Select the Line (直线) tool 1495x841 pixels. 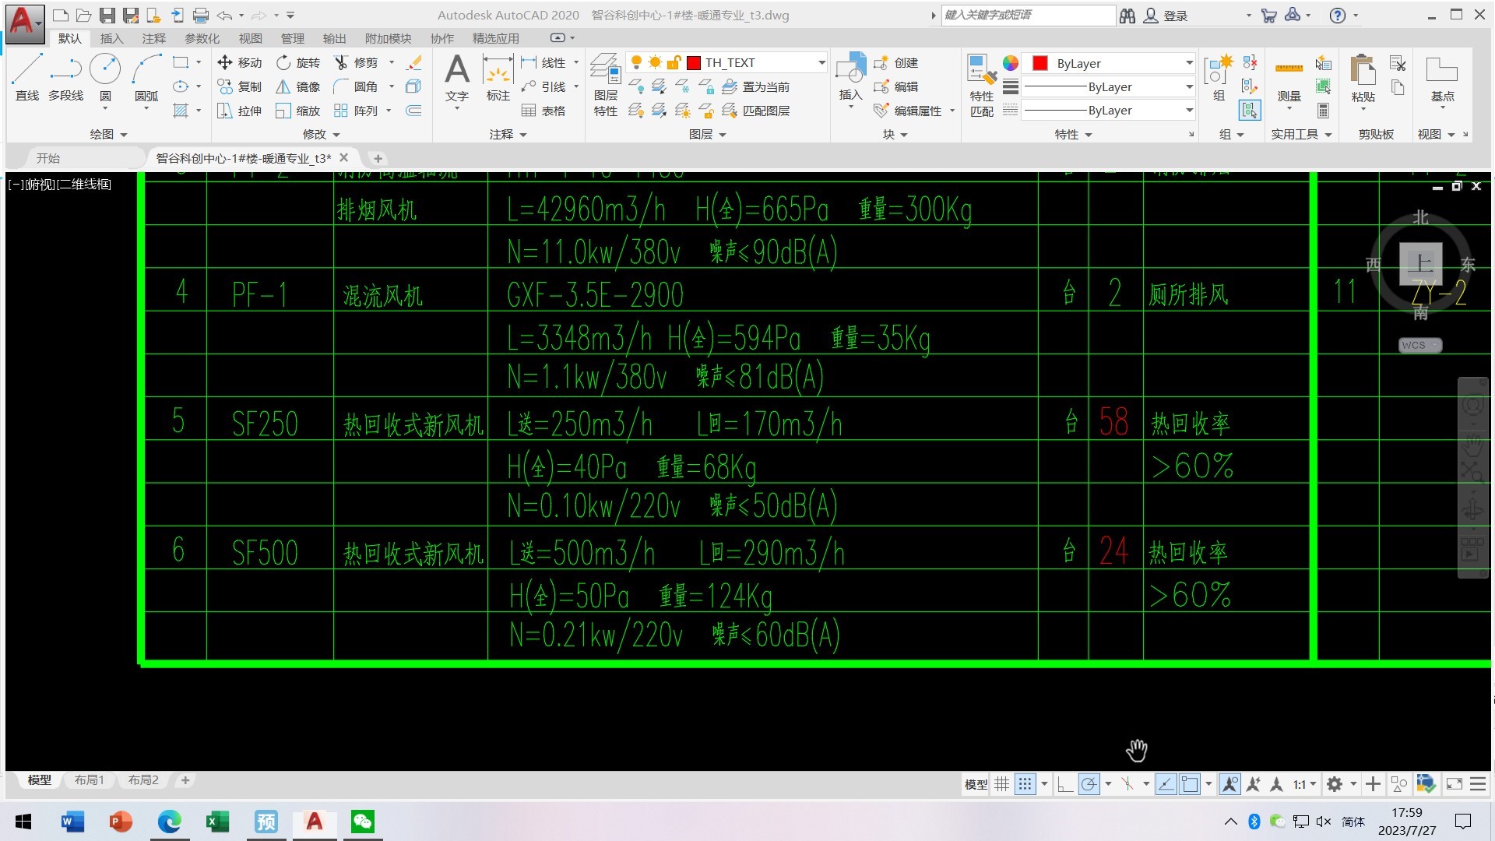(x=26, y=78)
